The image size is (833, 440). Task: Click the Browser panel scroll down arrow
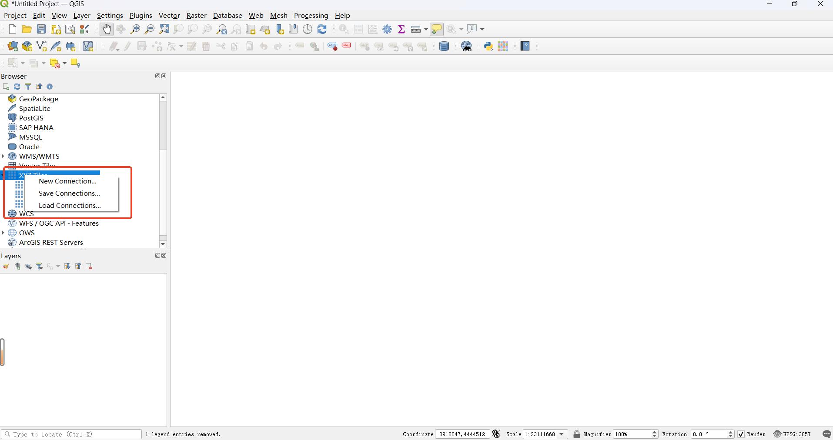[x=163, y=244]
